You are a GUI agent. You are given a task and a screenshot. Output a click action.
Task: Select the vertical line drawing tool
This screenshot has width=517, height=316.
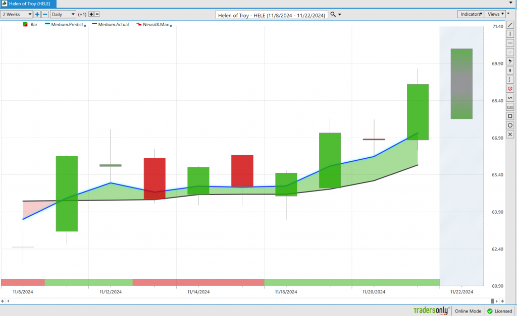coord(510,34)
